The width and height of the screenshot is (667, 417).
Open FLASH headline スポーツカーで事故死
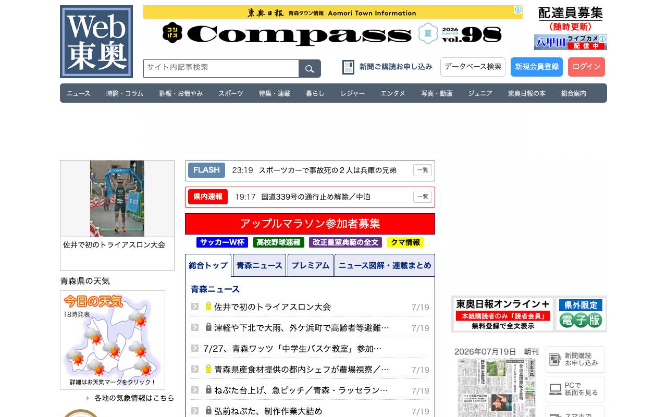click(x=328, y=170)
